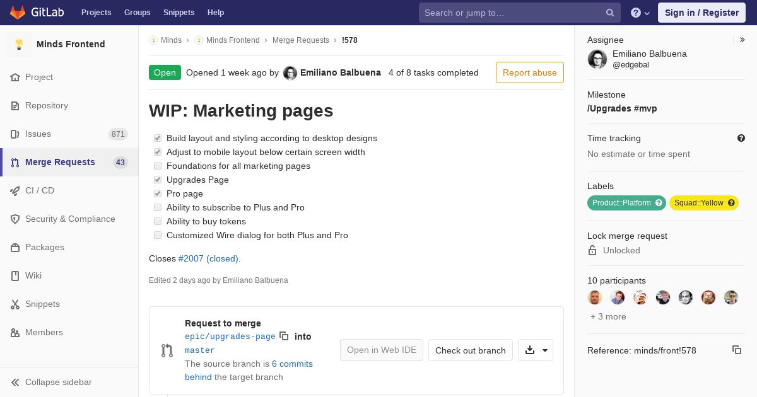Collapse the right sidebar with double chevron
Image resolution: width=757 pixels, height=397 pixels.
(x=742, y=40)
